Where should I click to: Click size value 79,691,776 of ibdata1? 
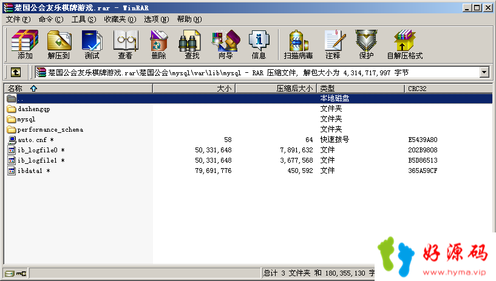[x=213, y=171]
